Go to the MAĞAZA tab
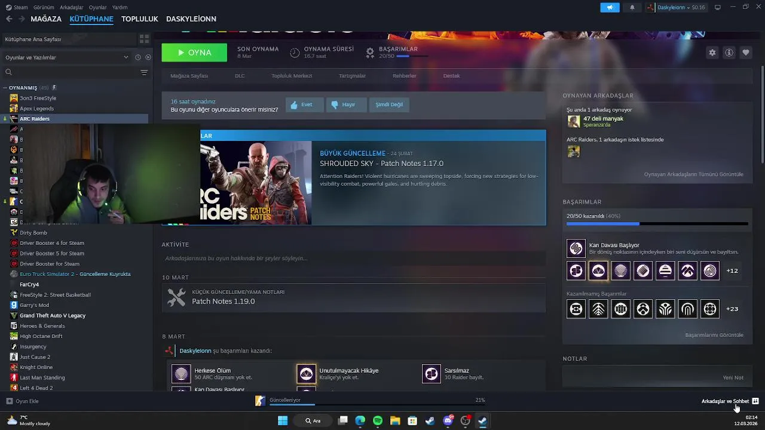 [46, 19]
